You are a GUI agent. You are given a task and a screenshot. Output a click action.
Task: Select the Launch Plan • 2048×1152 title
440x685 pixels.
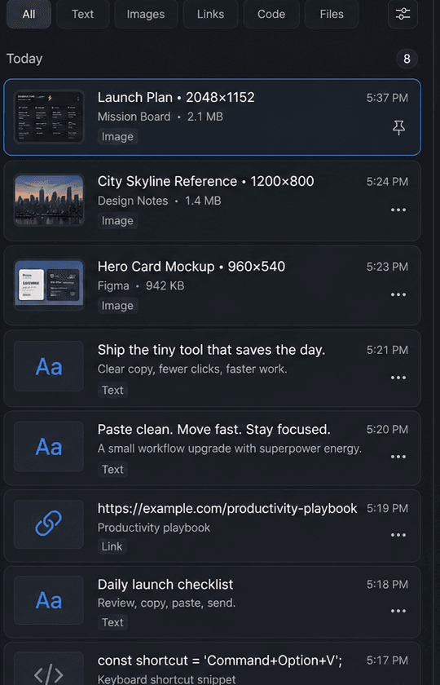tap(176, 97)
